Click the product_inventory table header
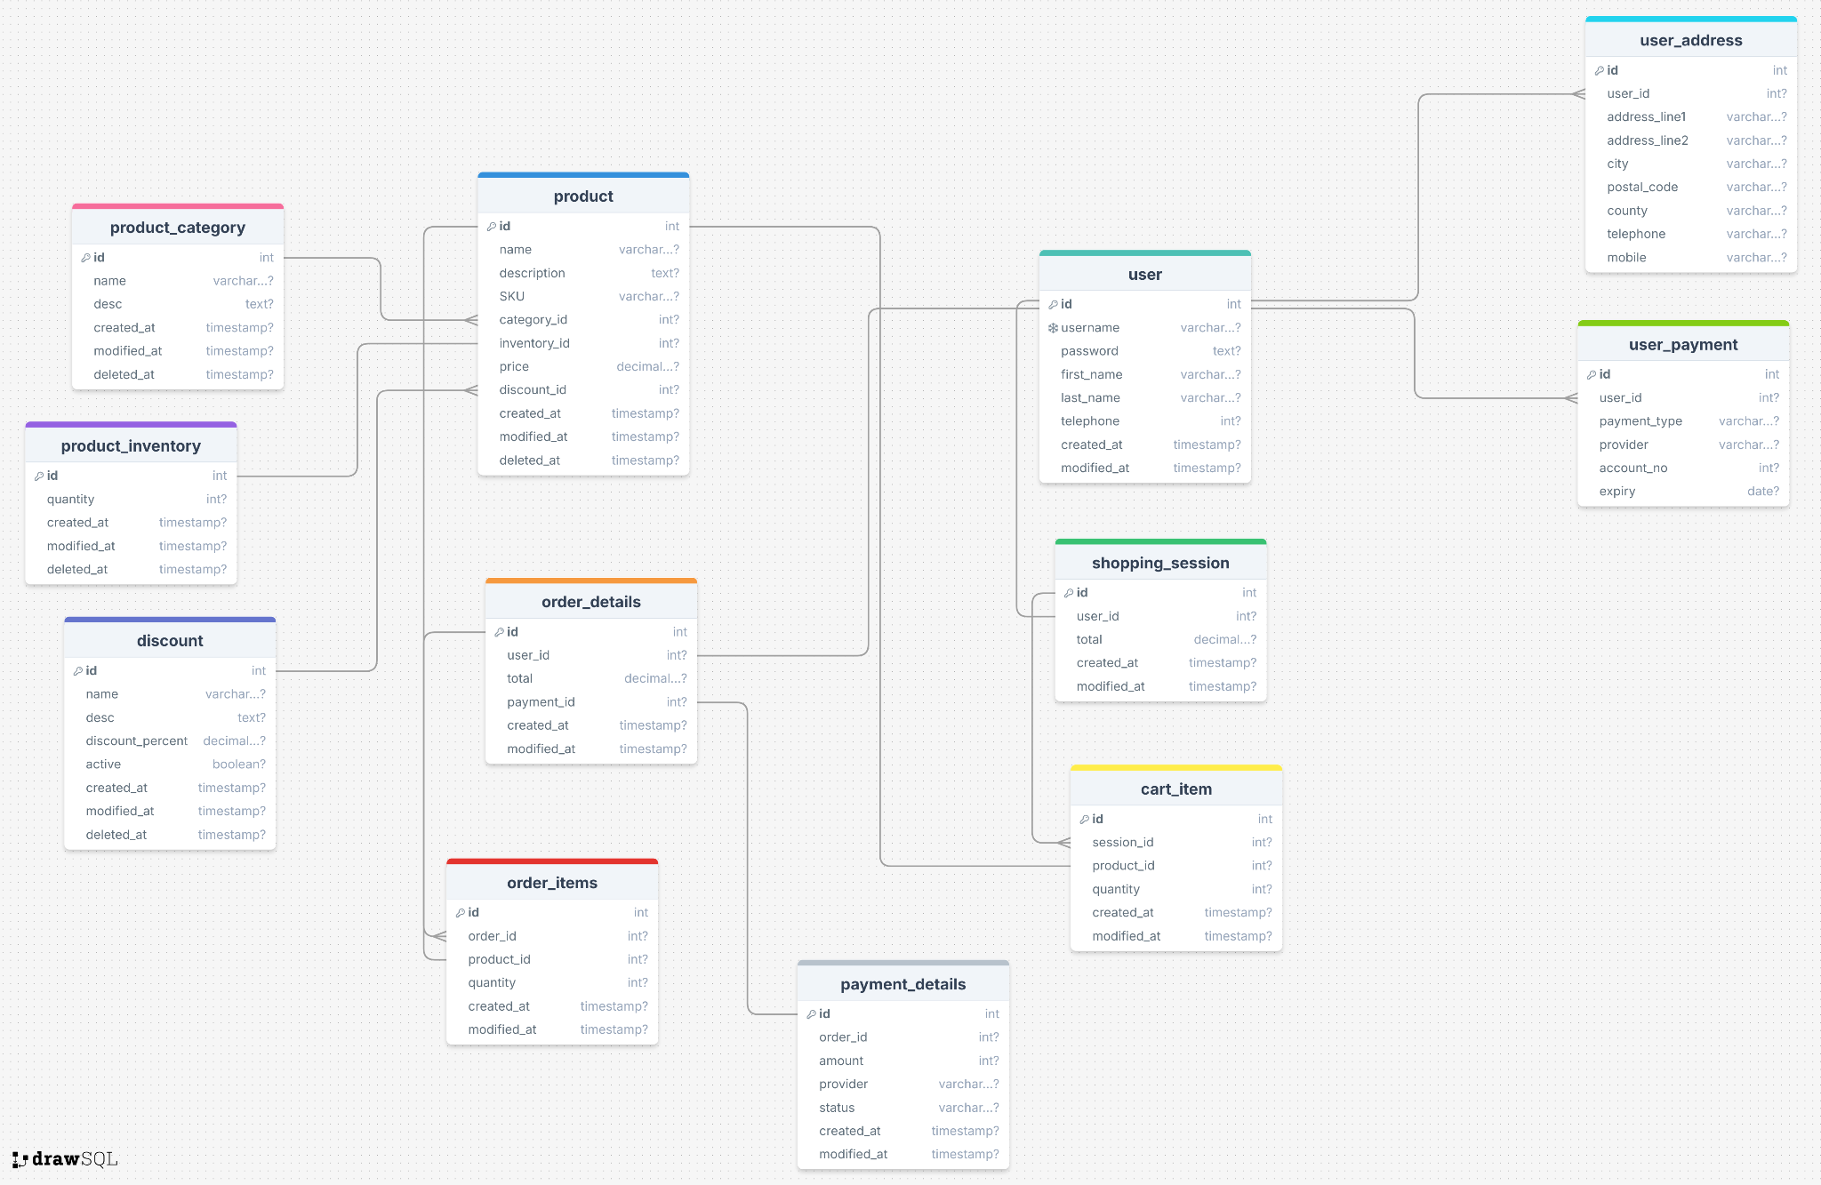1821x1185 pixels. pyautogui.click(x=131, y=446)
